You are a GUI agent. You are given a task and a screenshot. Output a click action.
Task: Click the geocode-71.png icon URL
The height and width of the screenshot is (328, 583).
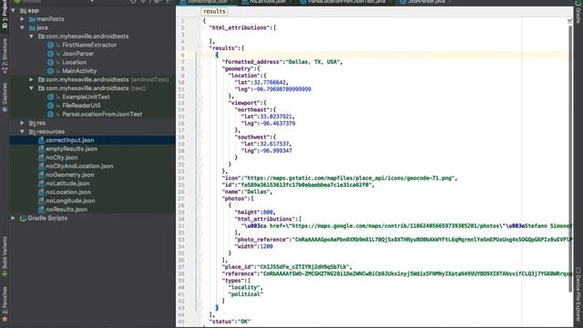[x=350, y=179]
